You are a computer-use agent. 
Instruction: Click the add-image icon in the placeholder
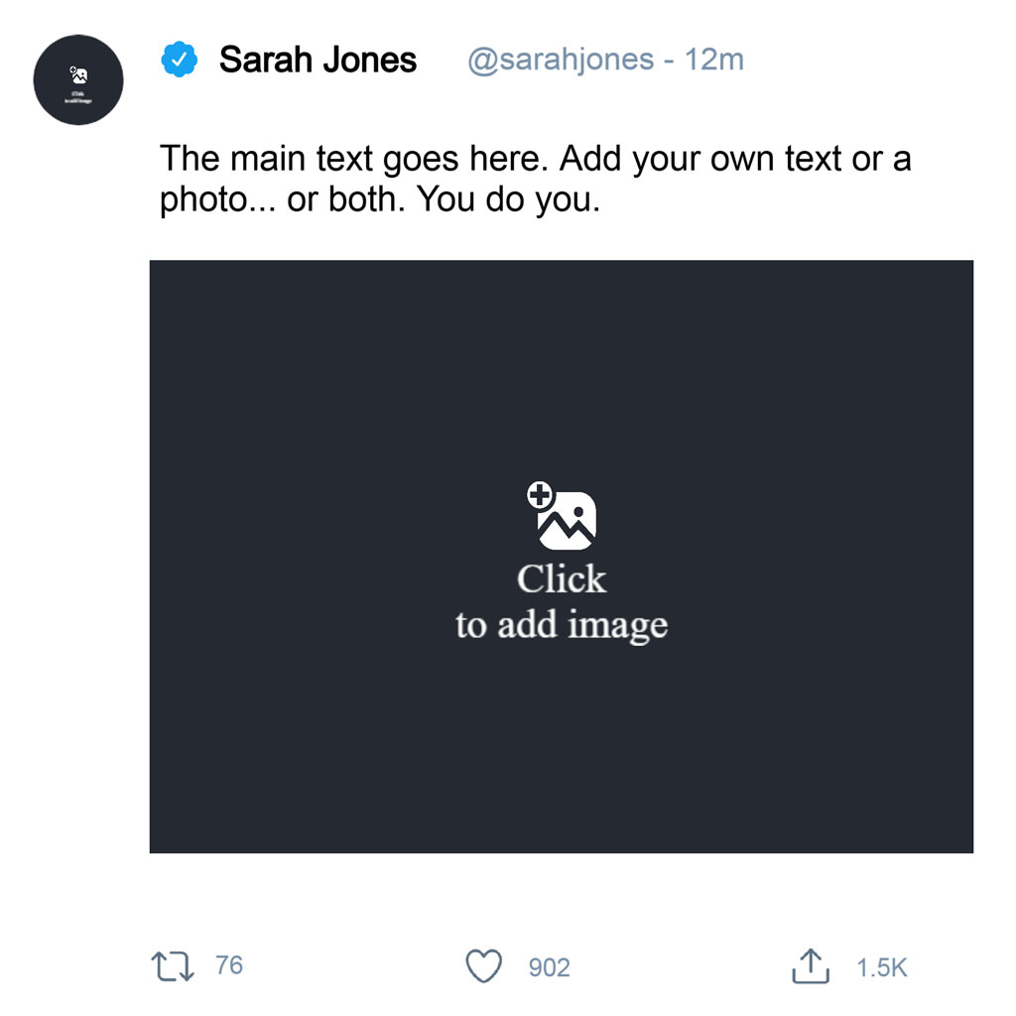pyautogui.click(x=562, y=518)
